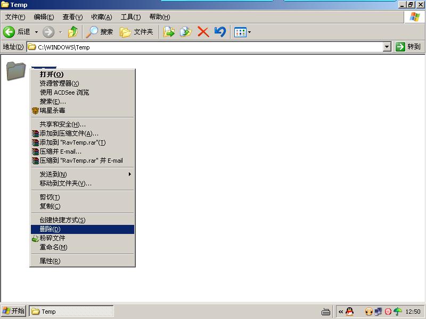This screenshot has height=319, width=426.
Task: Click the 转到 Go button
Action: (x=408, y=47)
